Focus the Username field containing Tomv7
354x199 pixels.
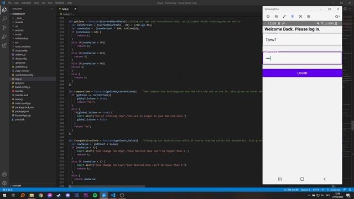click(x=302, y=40)
